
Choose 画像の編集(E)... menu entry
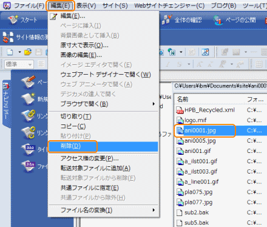point(103,55)
